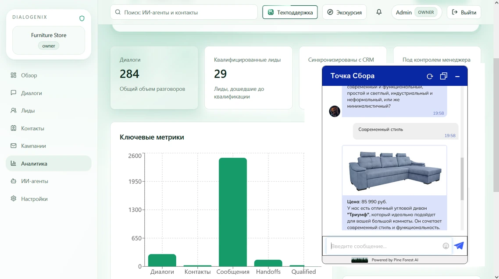Click the Контакты axis label under chart
This screenshot has width=499, height=279.
(x=197, y=272)
